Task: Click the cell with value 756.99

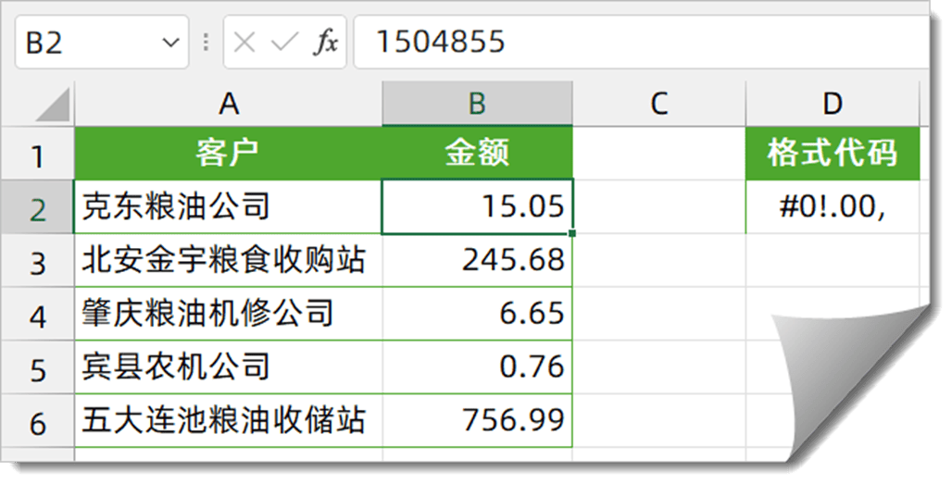Action: click(x=477, y=420)
